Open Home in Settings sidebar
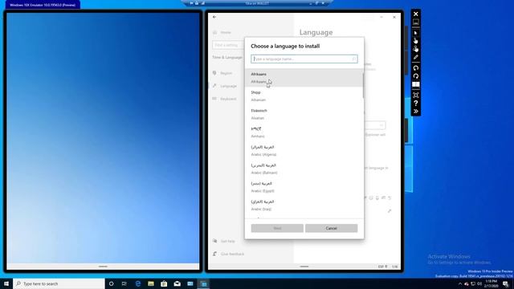514x289 pixels. coord(226,32)
